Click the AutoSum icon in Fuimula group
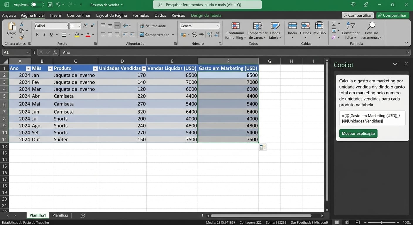Image resolution: width=413 pixels, height=225 pixels. [334, 24]
